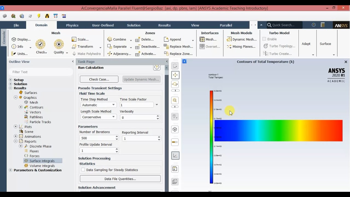Click the fit-to-window zoom icon in graphics toolbar
350x197 pixels.
pyautogui.click(x=175, y=100)
